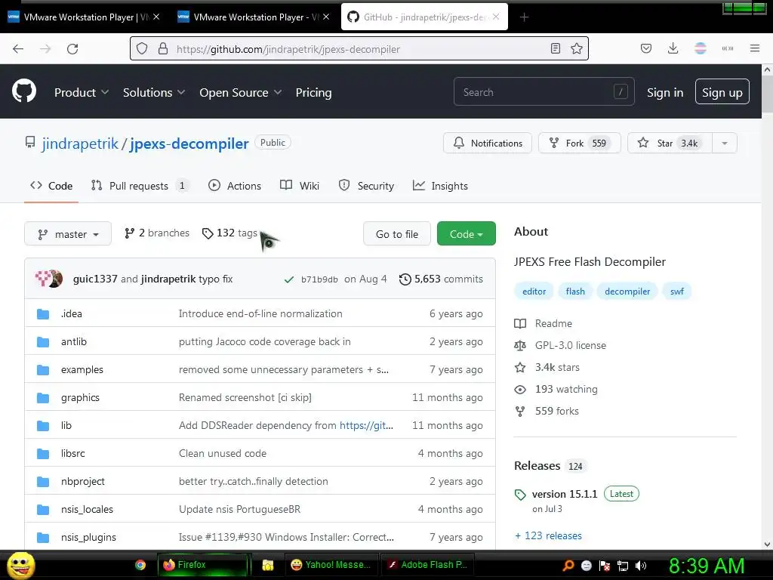Open Adobe Flash Player taskbar item
The width and height of the screenshot is (773, 580).
428,565
